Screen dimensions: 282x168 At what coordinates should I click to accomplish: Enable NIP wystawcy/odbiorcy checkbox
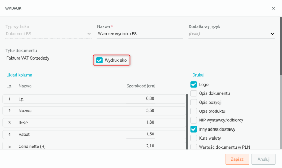click(x=194, y=120)
